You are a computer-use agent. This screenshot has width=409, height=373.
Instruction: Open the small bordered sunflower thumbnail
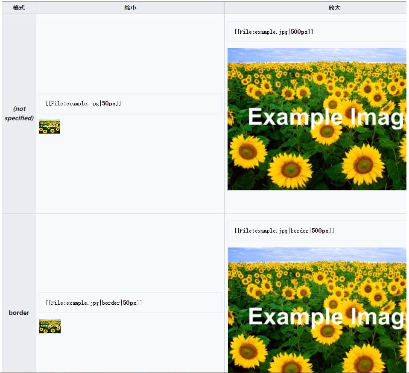[x=50, y=326]
